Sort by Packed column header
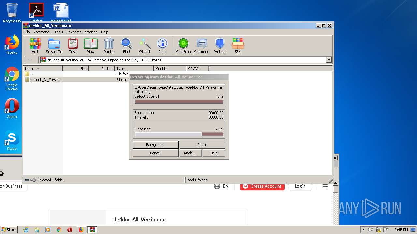Screen dimensions: 417x234 click(x=101, y=69)
